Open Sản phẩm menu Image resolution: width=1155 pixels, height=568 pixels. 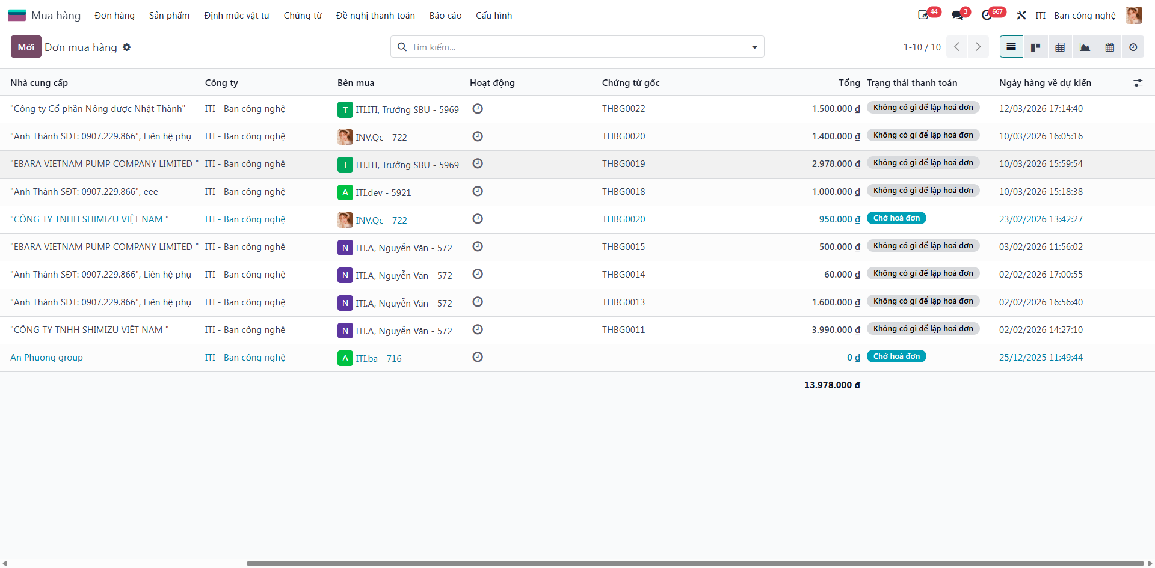pos(169,15)
